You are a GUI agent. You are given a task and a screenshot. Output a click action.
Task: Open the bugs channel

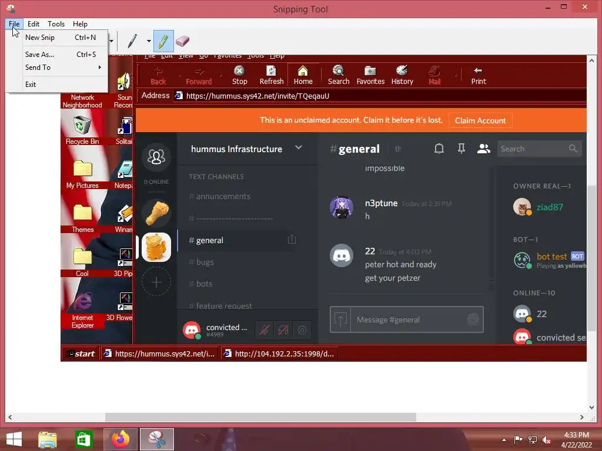point(202,262)
